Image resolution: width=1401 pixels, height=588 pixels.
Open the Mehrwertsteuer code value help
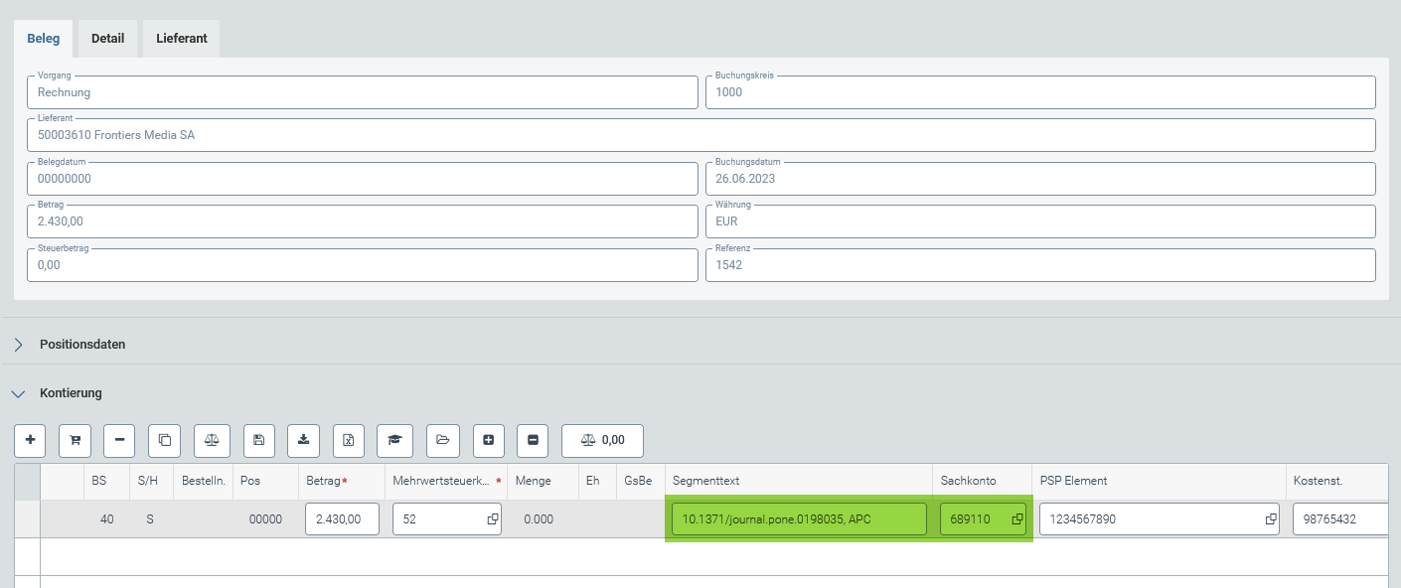point(493,519)
